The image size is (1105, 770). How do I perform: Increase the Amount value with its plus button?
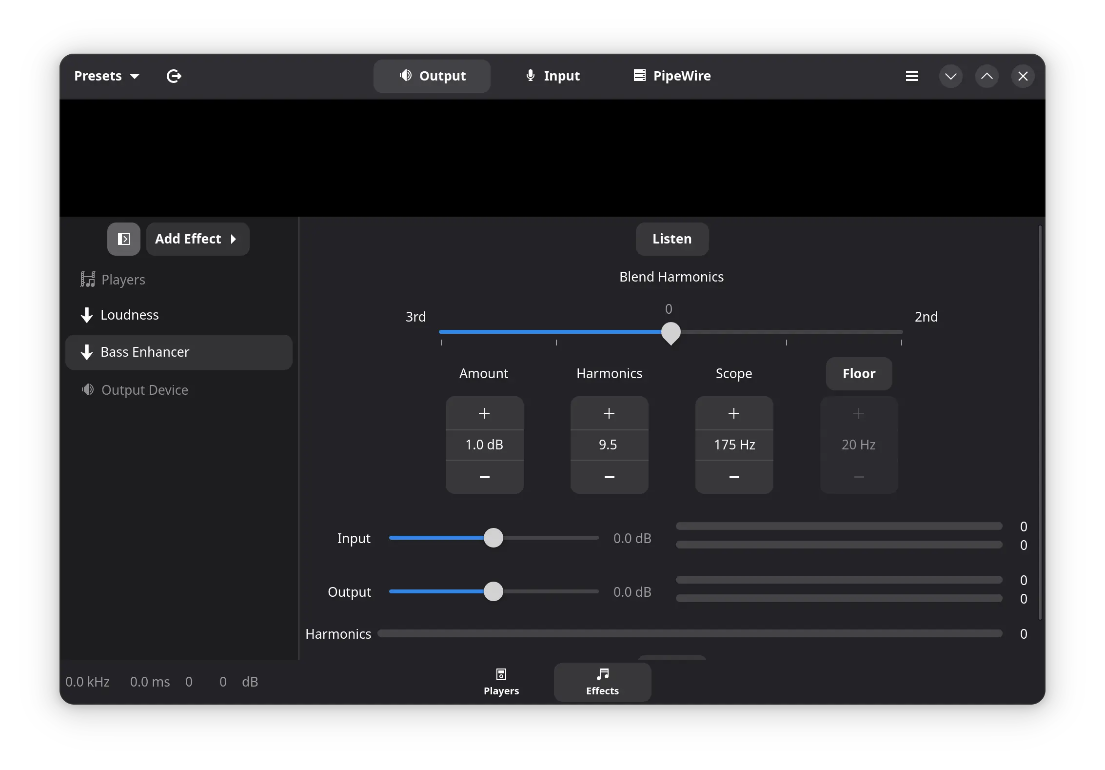(x=484, y=413)
